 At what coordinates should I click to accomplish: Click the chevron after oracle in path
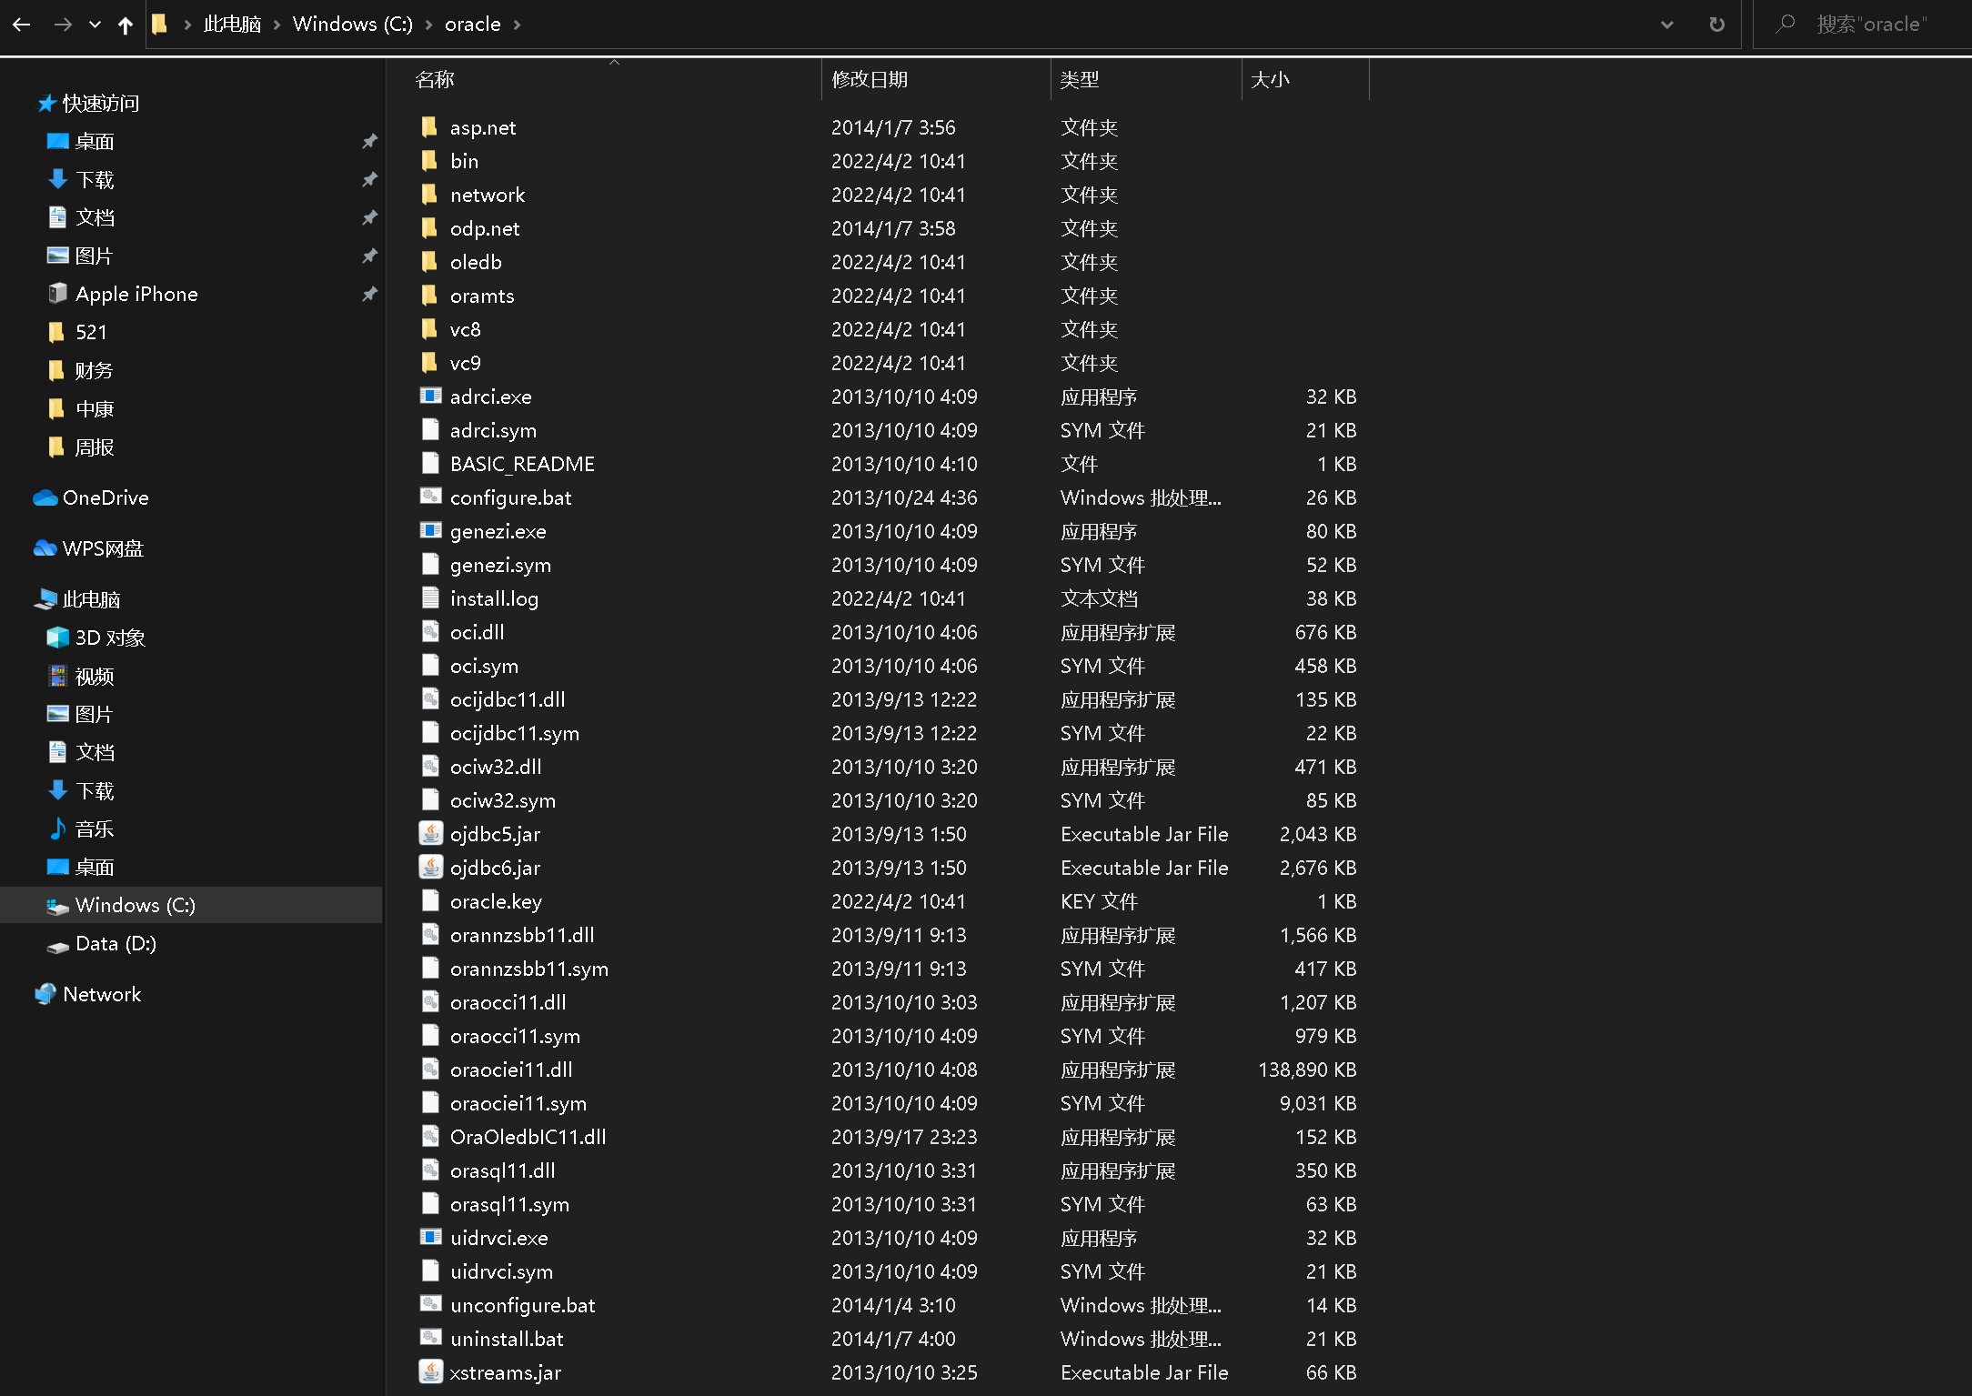pyautogui.click(x=518, y=25)
